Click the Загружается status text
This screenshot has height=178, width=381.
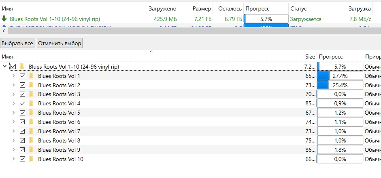[306, 19]
